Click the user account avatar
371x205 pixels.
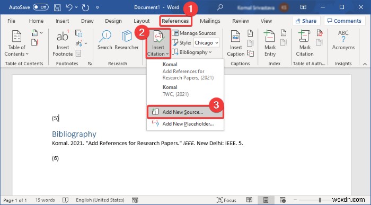click(284, 7)
